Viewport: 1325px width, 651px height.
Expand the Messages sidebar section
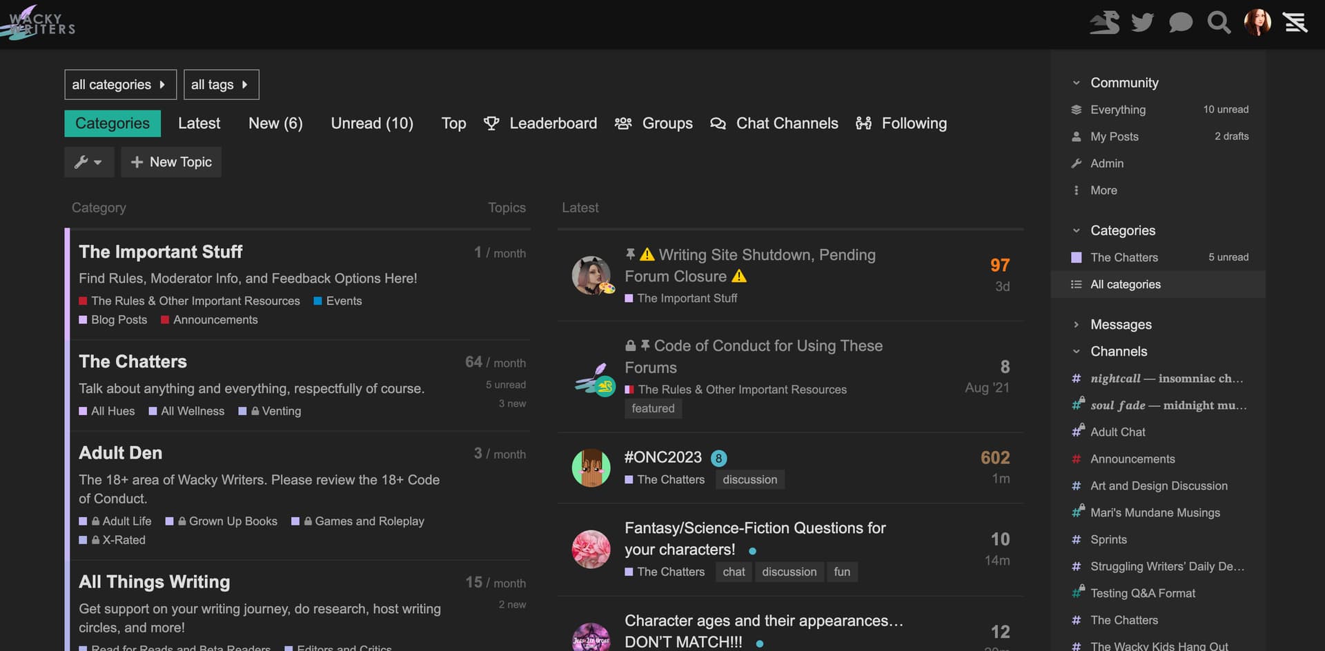pyautogui.click(x=1120, y=325)
